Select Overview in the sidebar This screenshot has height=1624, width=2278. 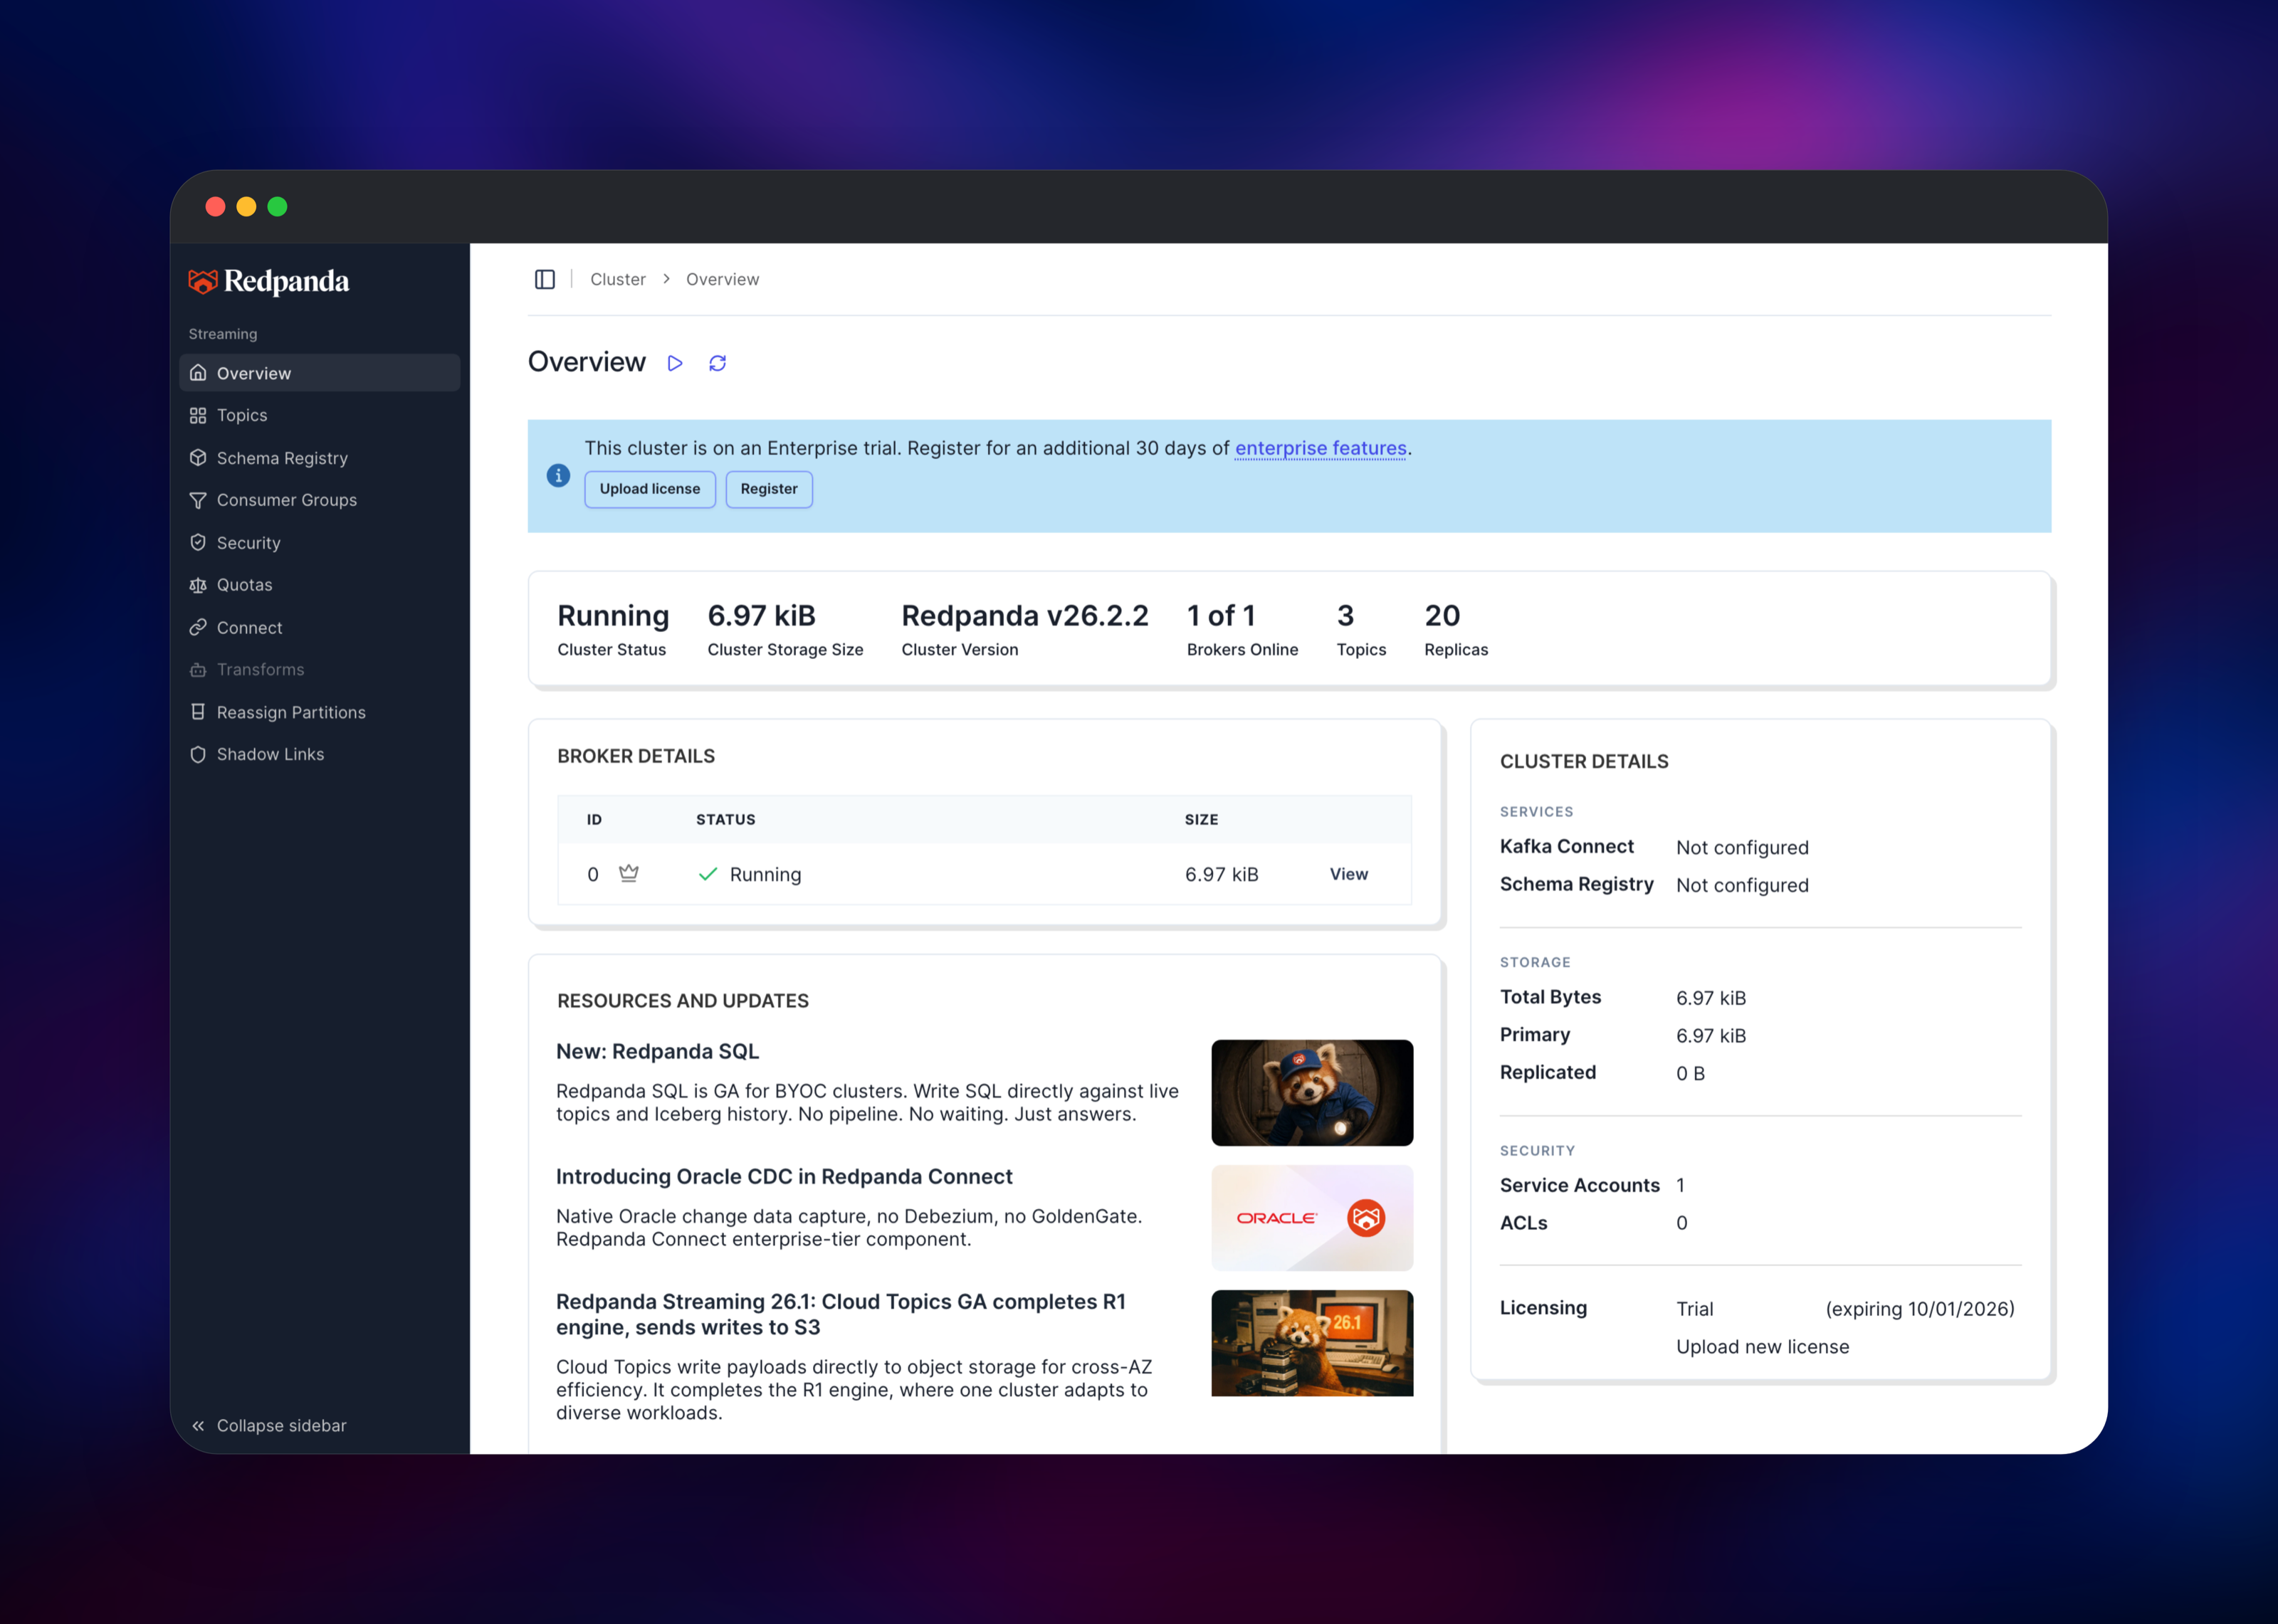click(x=320, y=373)
